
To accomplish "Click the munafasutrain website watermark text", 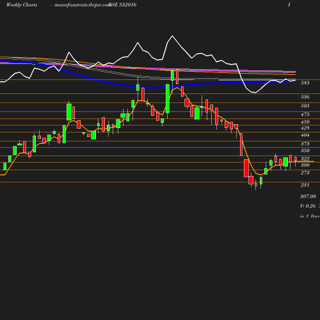I will [83, 5].
